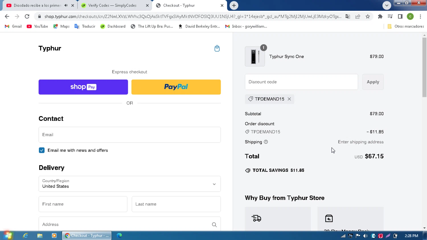
Task: Click the Email input field
Action: (130, 135)
